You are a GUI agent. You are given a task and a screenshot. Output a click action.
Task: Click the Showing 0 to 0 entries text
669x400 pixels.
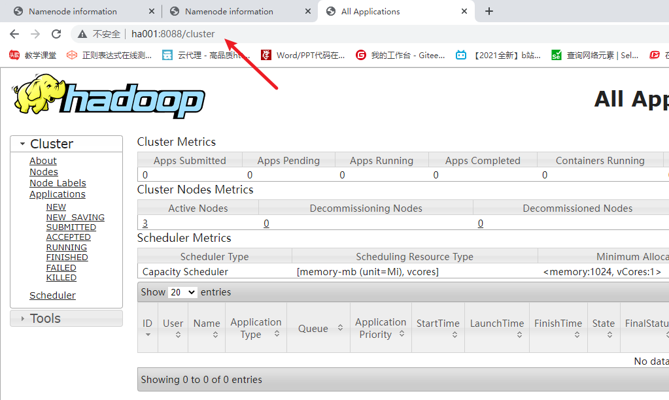coord(201,380)
